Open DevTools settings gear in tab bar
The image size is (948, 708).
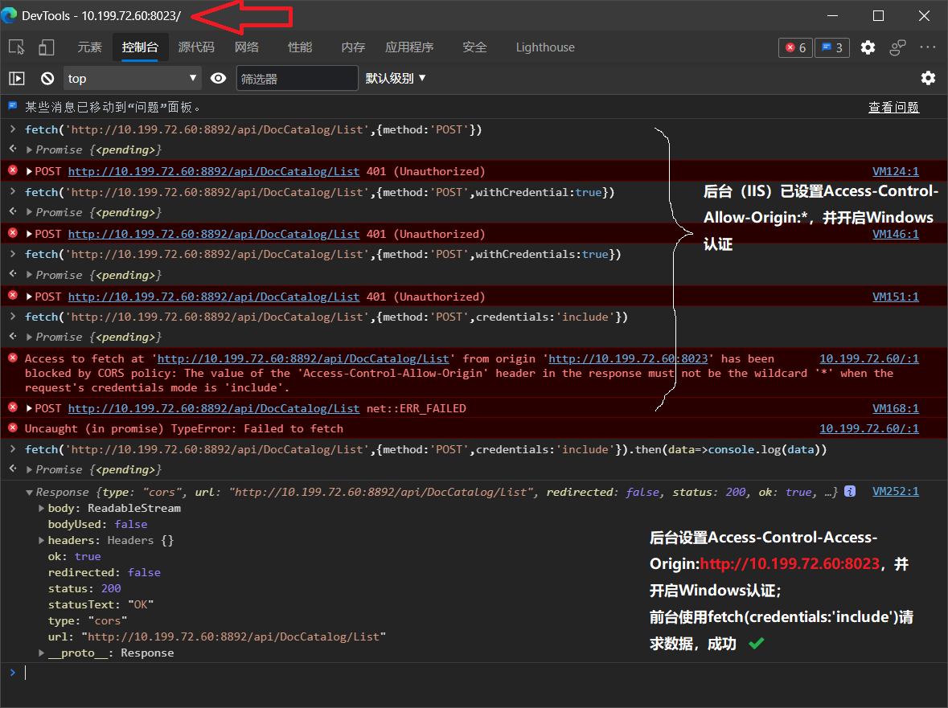point(868,47)
